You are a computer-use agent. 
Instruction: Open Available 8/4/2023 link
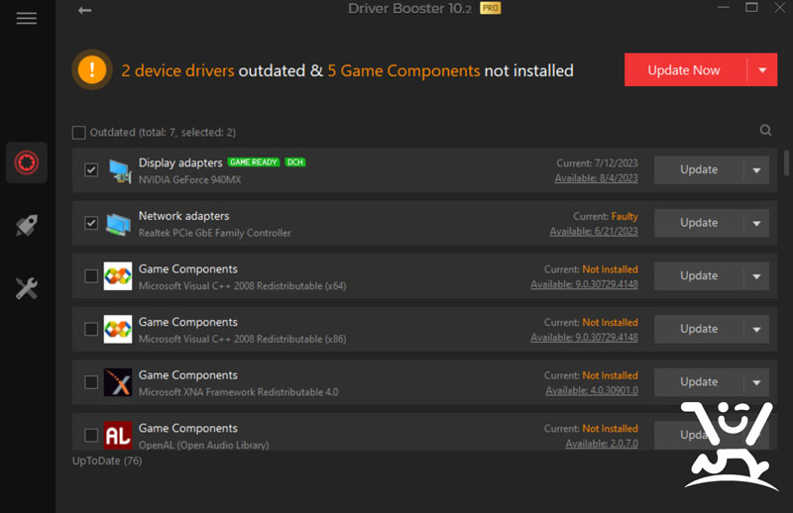597,178
